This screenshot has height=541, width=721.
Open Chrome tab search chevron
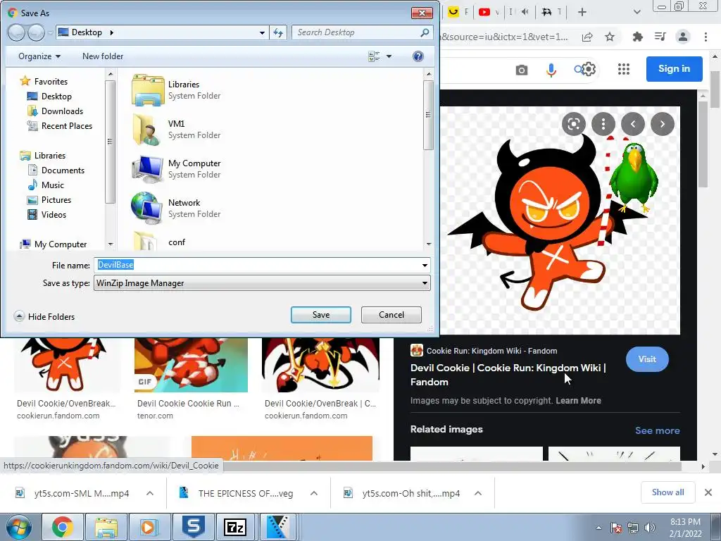click(x=637, y=12)
